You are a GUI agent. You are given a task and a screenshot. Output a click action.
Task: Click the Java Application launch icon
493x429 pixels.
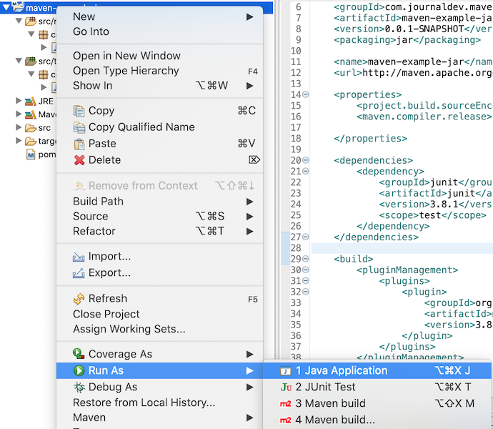coord(285,371)
